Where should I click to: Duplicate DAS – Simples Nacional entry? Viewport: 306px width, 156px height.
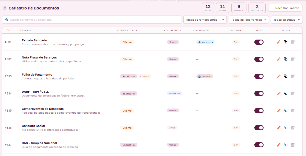[286, 145]
